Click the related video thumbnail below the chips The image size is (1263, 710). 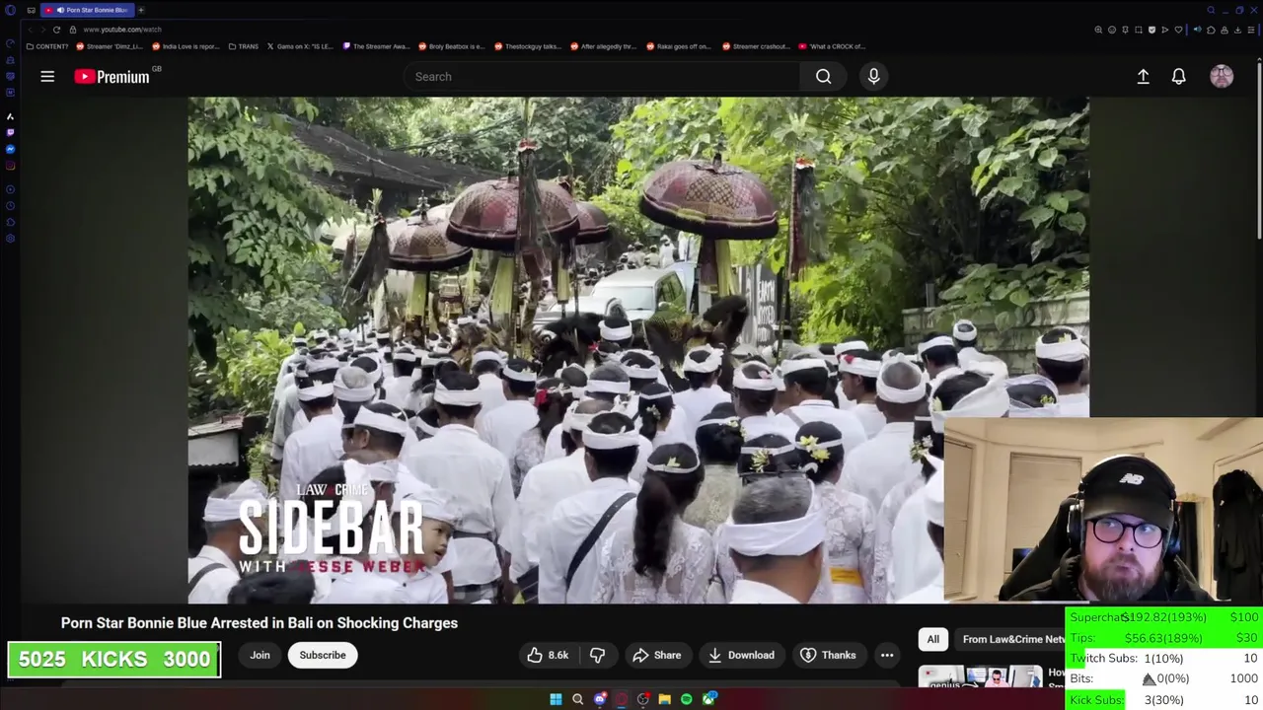[980, 677]
